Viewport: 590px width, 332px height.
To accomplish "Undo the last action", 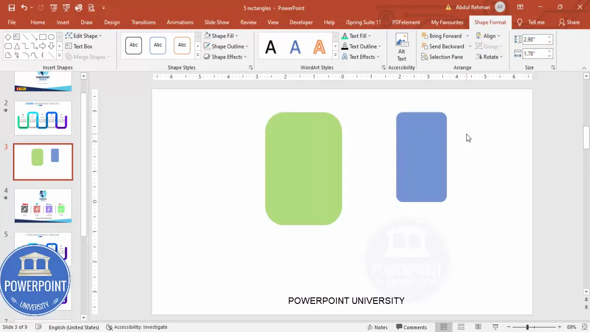I will [24, 8].
